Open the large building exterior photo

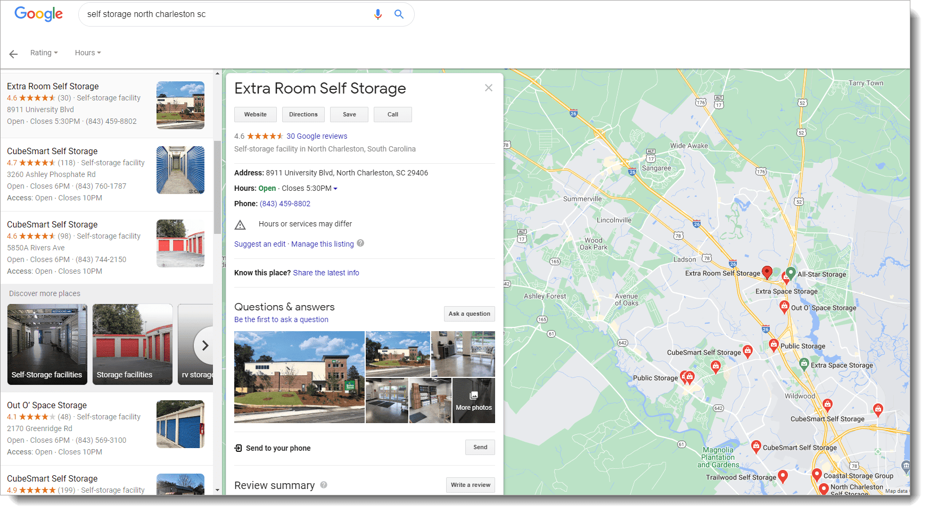pos(299,377)
